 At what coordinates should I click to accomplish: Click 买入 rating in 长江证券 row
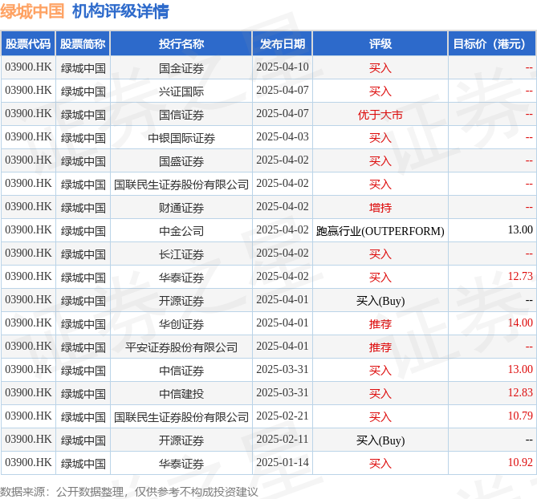[x=380, y=254]
